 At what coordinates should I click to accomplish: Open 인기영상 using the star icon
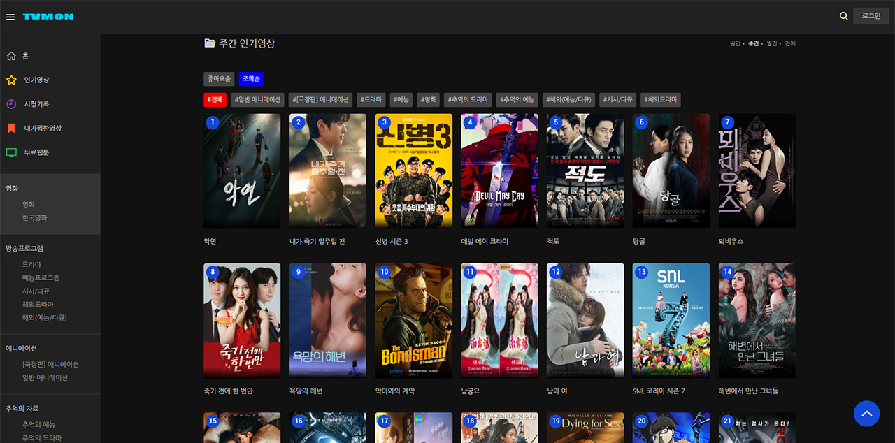click(x=11, y=80)
